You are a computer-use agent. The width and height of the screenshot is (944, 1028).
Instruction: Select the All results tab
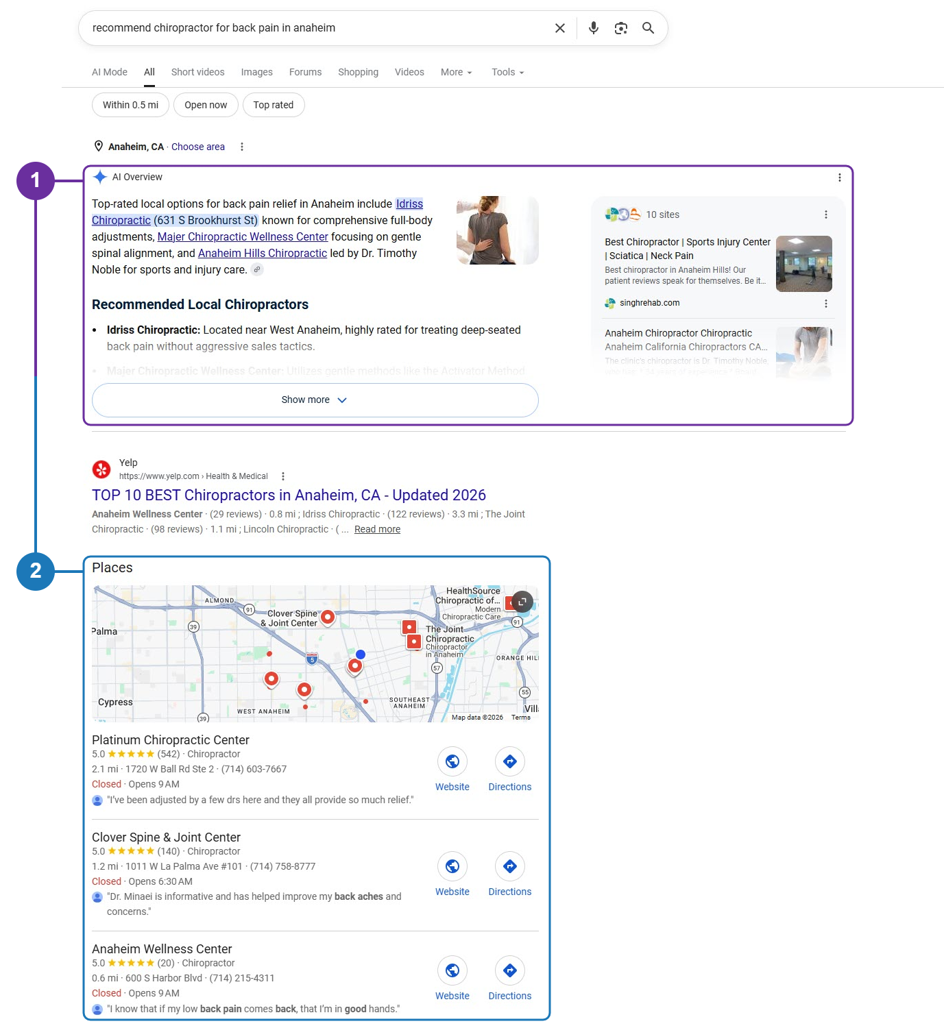[149, 72]
